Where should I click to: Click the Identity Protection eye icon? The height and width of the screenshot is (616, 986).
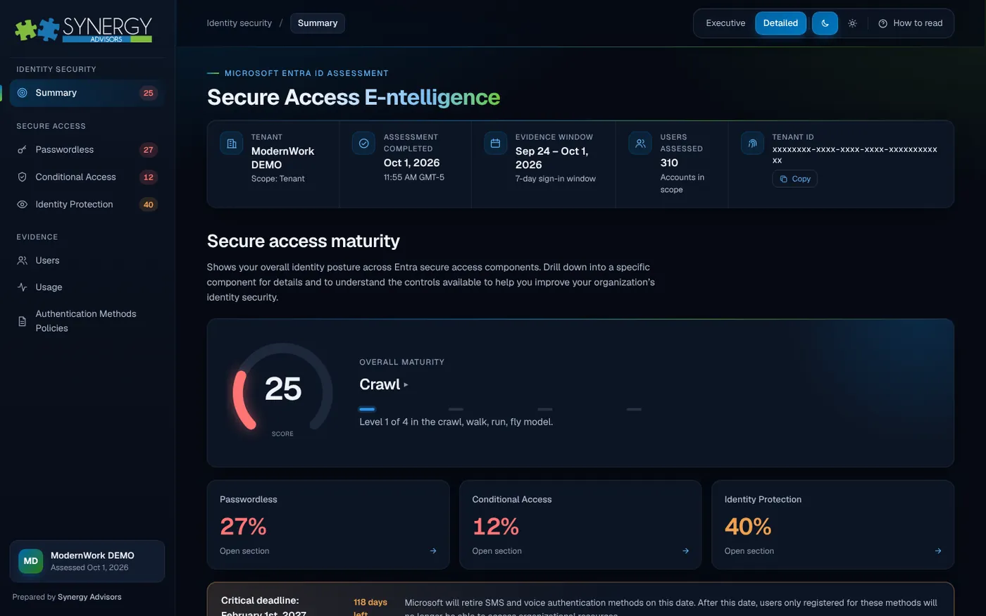(x=23, y=205)
